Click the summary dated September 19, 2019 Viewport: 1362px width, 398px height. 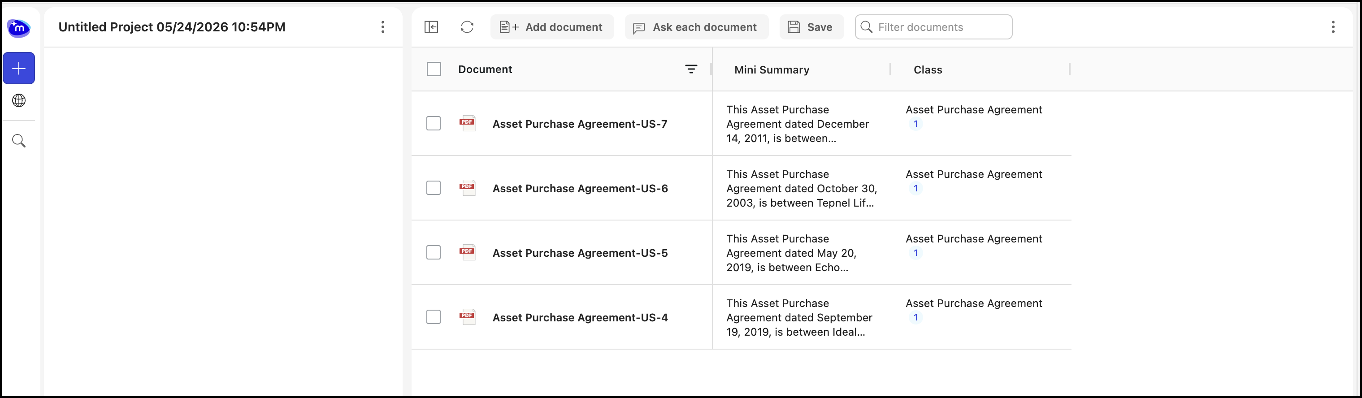[x=799, y=317]
